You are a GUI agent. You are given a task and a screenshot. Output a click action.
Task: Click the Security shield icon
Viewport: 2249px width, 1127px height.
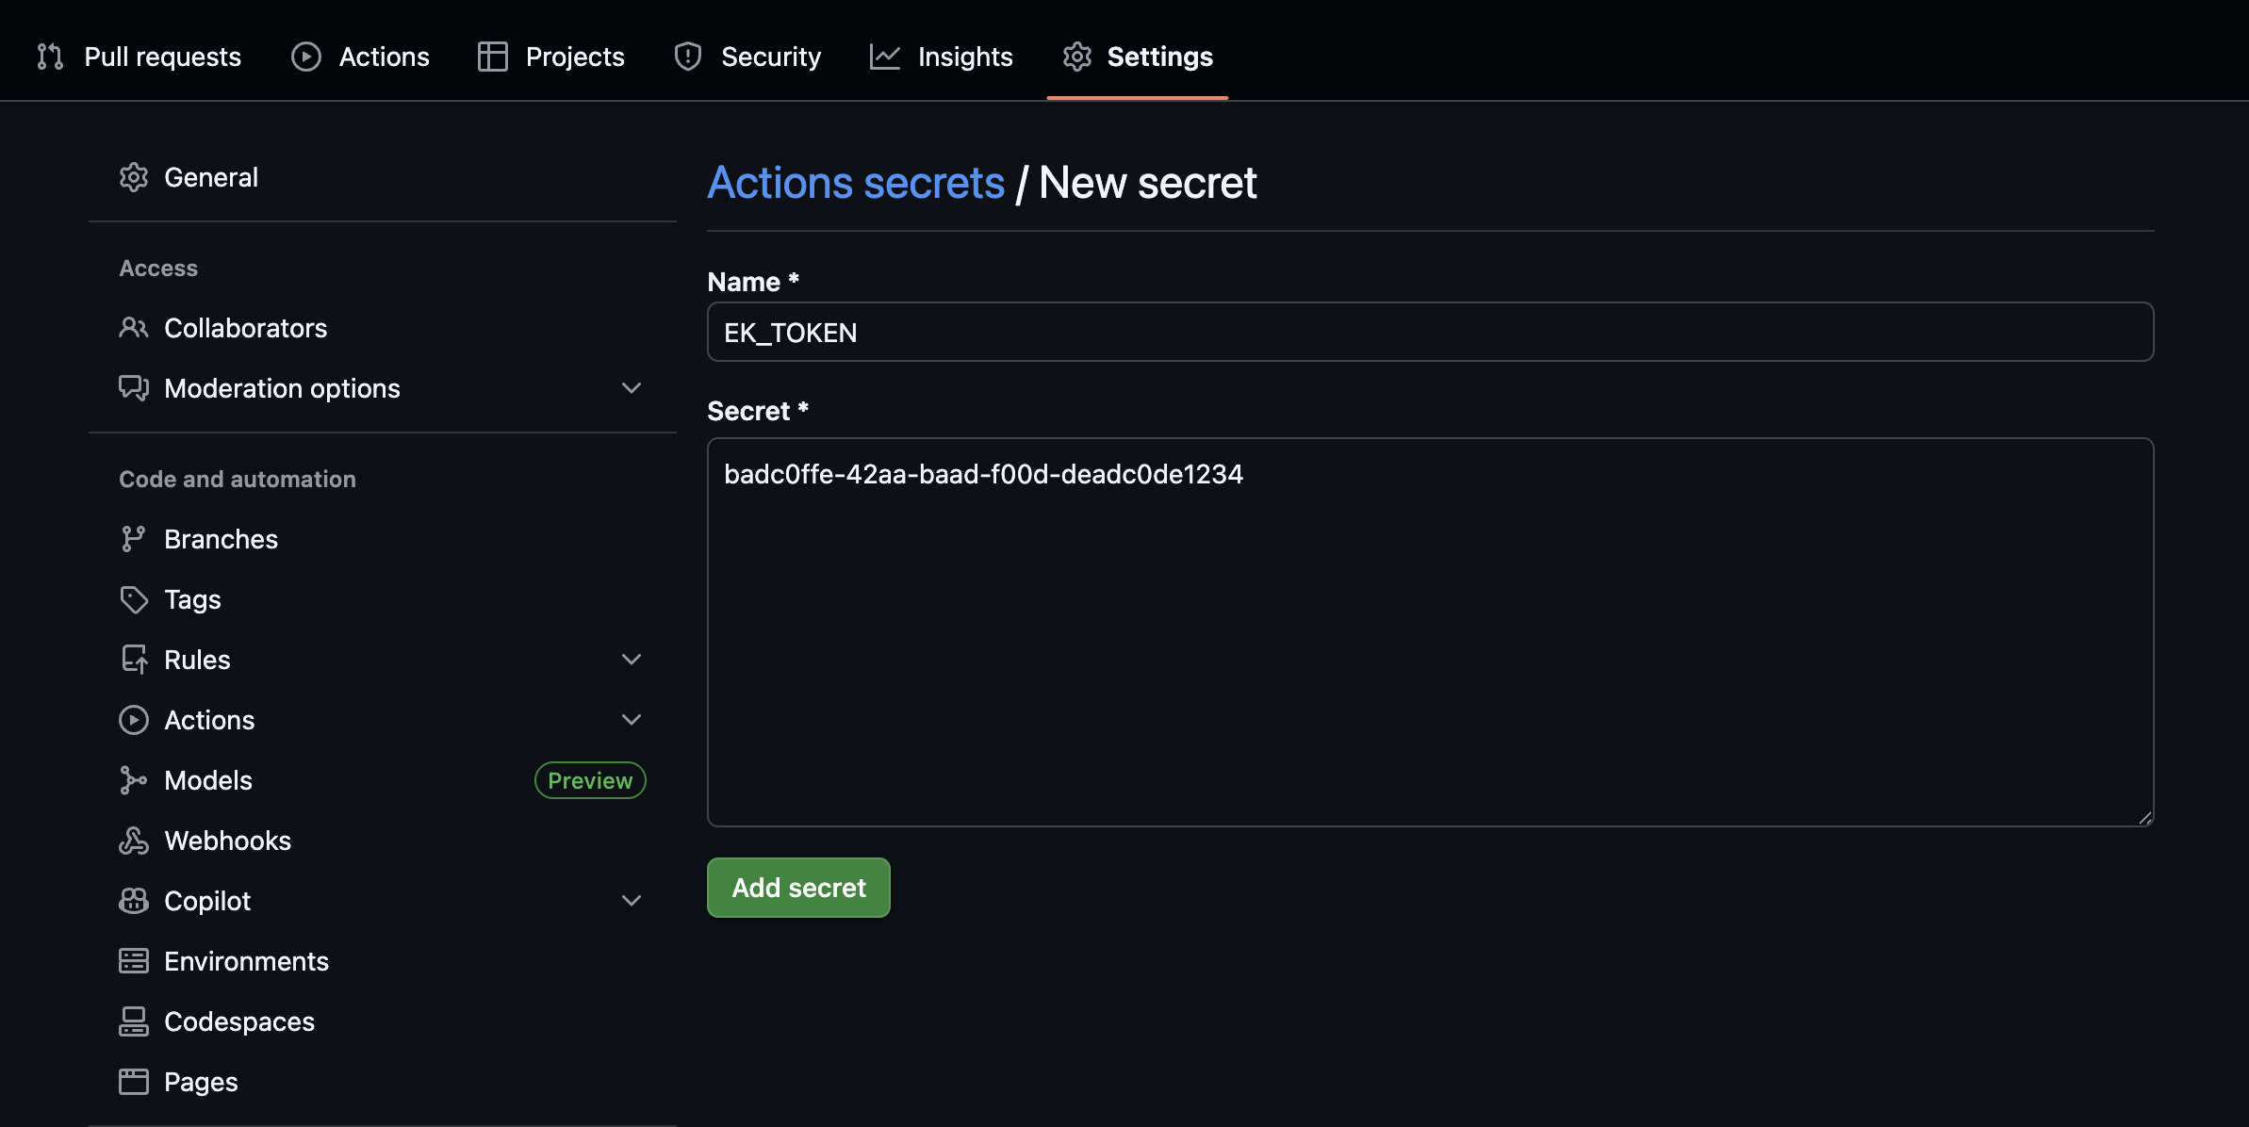click(x=687, y=57)
